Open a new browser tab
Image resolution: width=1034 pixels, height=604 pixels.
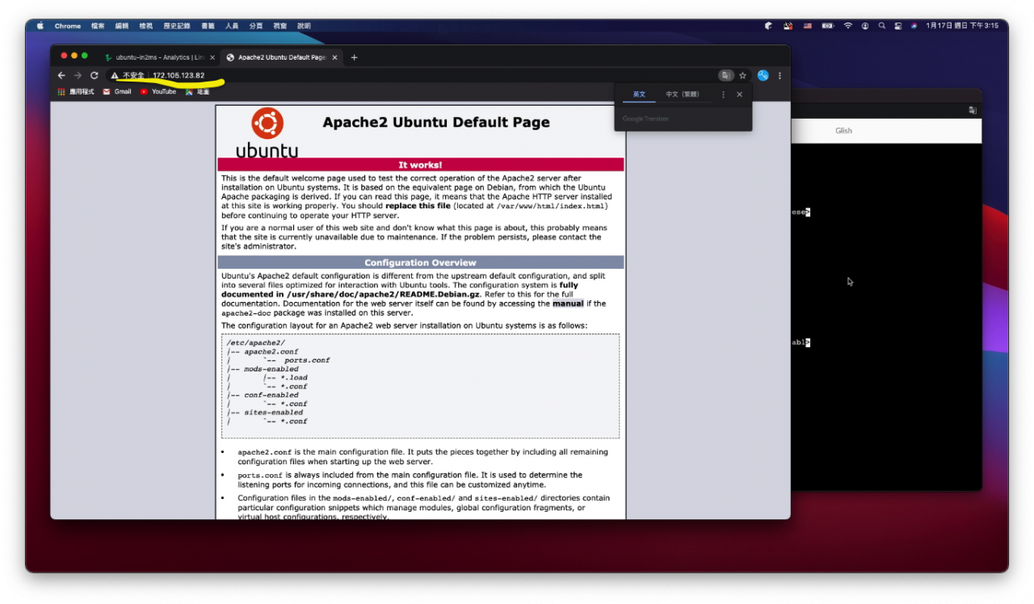(354, 57)
